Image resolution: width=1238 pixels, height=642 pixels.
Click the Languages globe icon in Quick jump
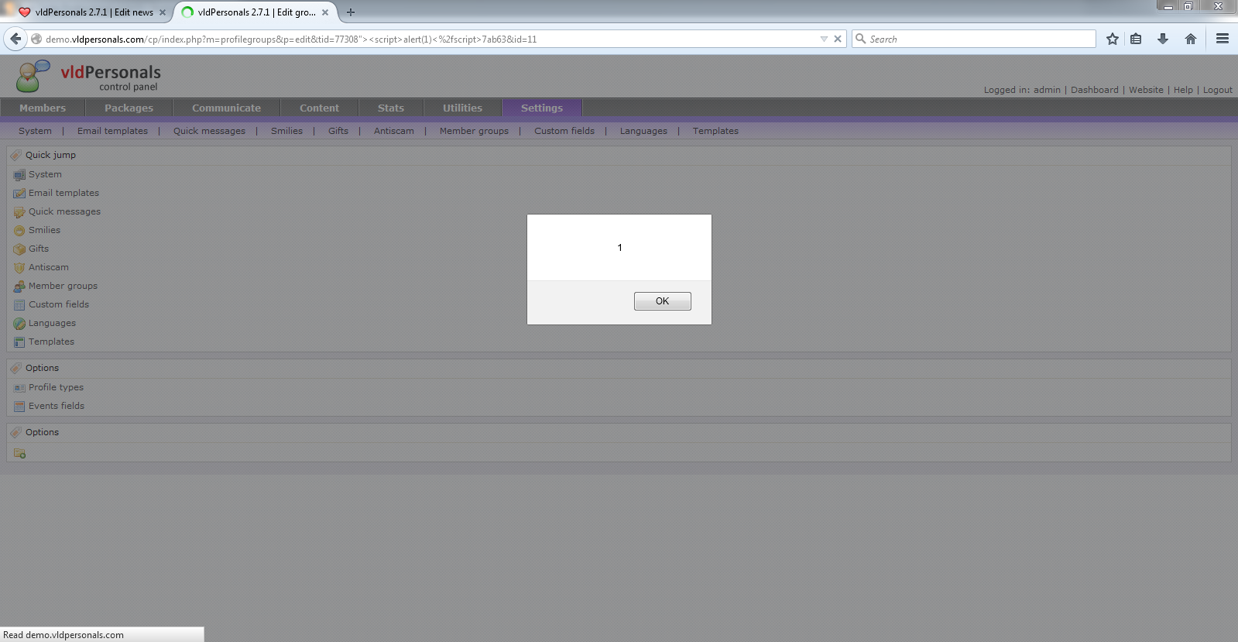19,324
